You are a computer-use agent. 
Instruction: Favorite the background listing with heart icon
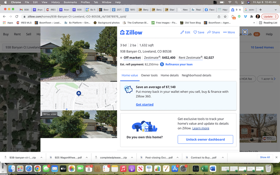pos(271,118)
